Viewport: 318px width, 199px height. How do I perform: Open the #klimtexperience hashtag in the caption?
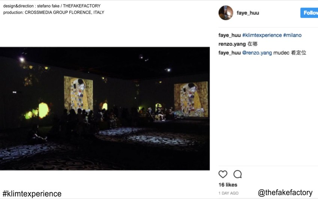point(262,35)
